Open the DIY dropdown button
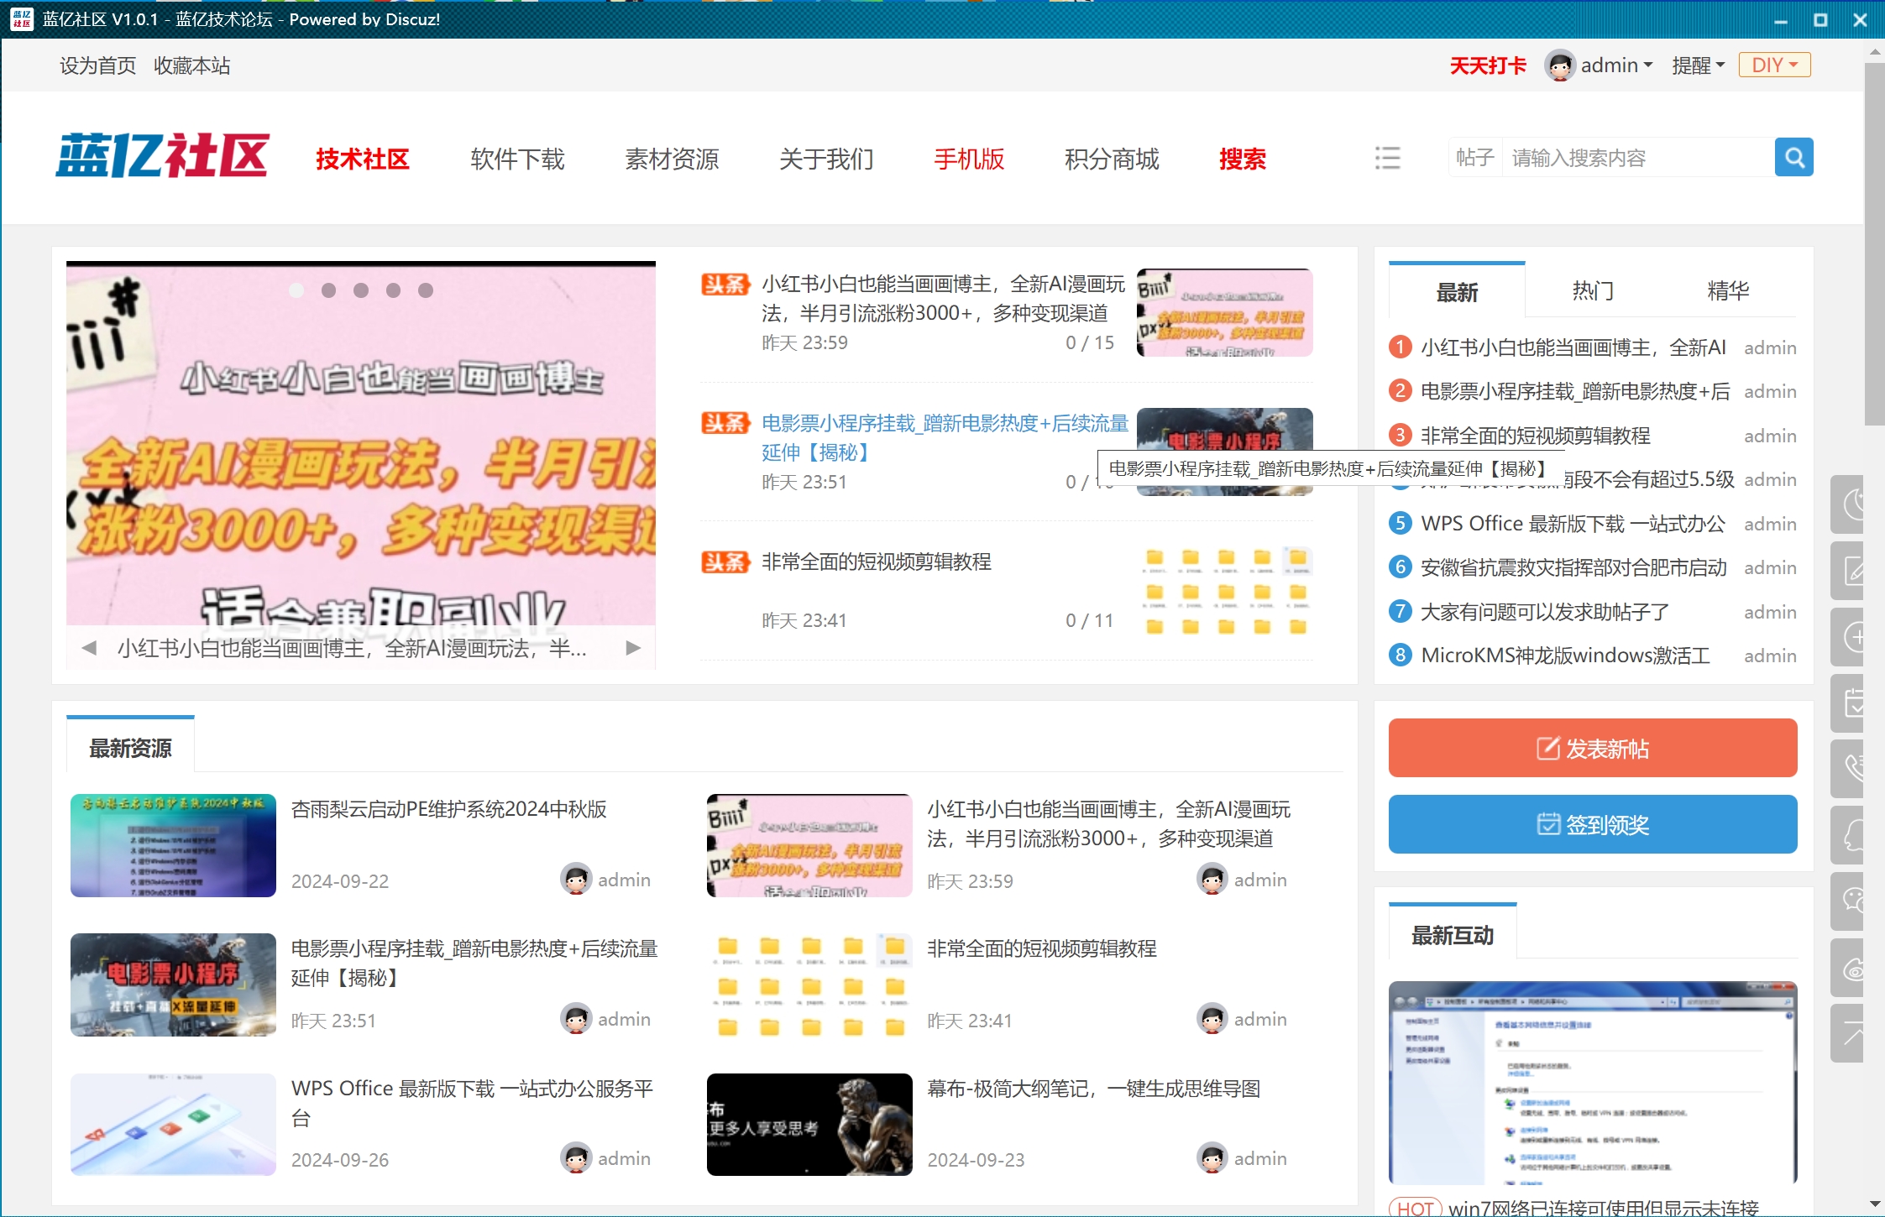 click(1774, 65)
